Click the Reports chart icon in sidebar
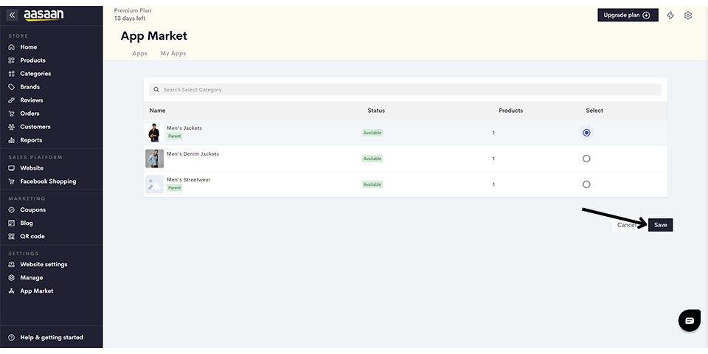The height and width of the screenshot is (354, 708). click(x=12, y=140)
